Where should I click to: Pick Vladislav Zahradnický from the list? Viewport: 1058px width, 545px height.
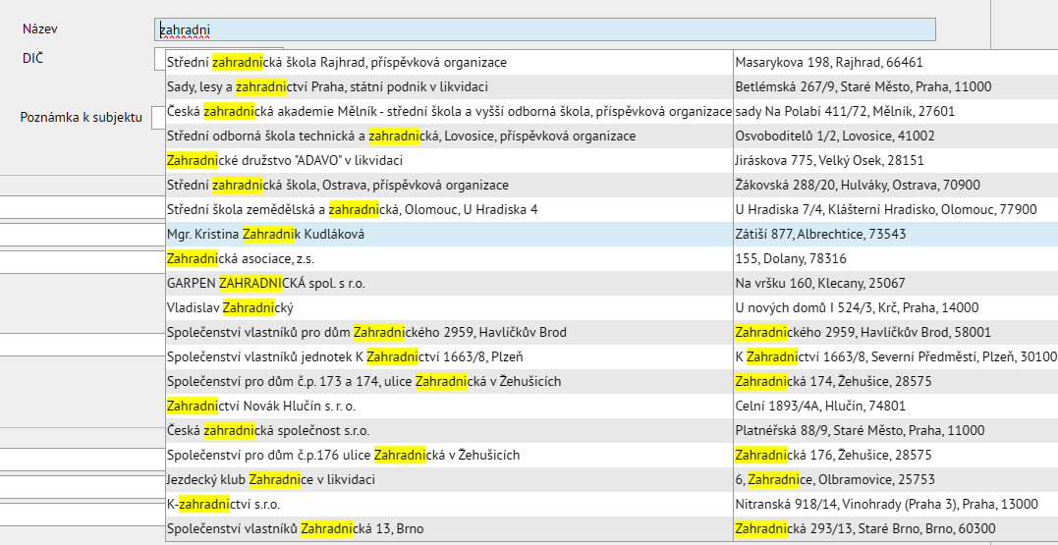point(238,307)
